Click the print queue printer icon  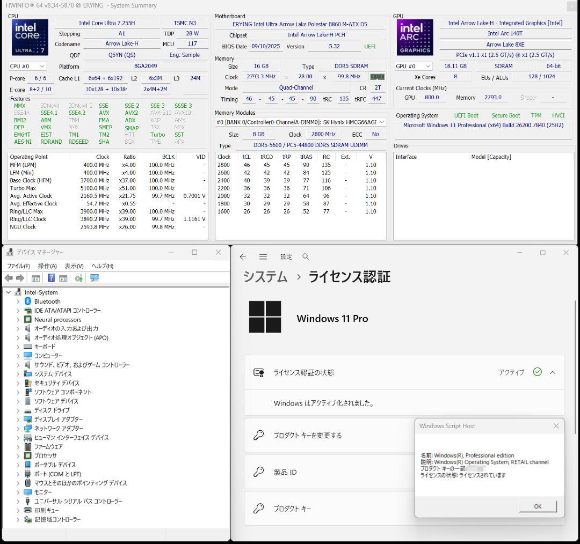[28, 510]
